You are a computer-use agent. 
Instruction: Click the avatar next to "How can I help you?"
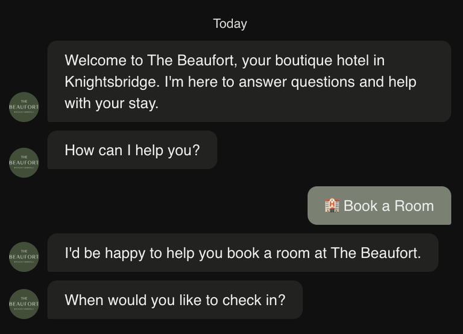(24, 162)
